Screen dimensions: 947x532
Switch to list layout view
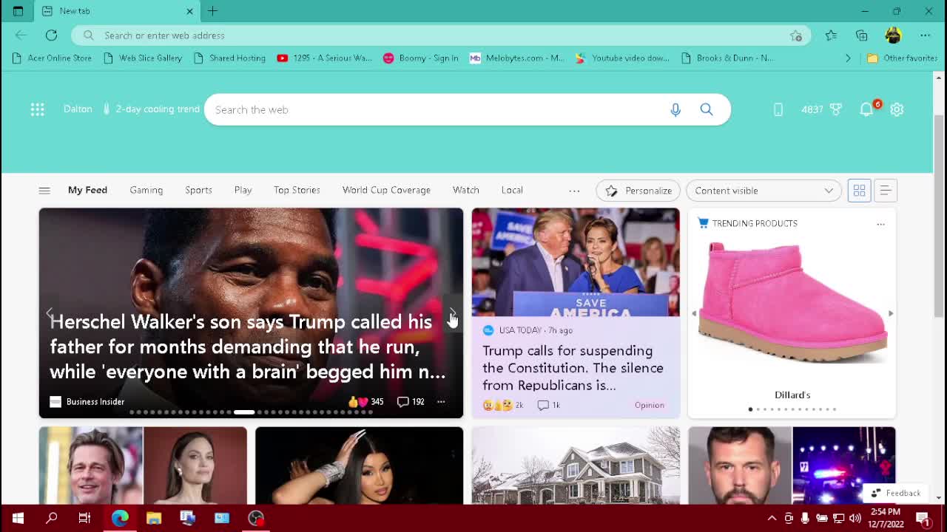click(886, 191)
